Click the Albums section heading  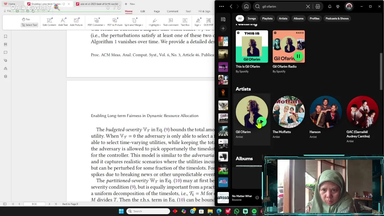click(x=244, y=158)
